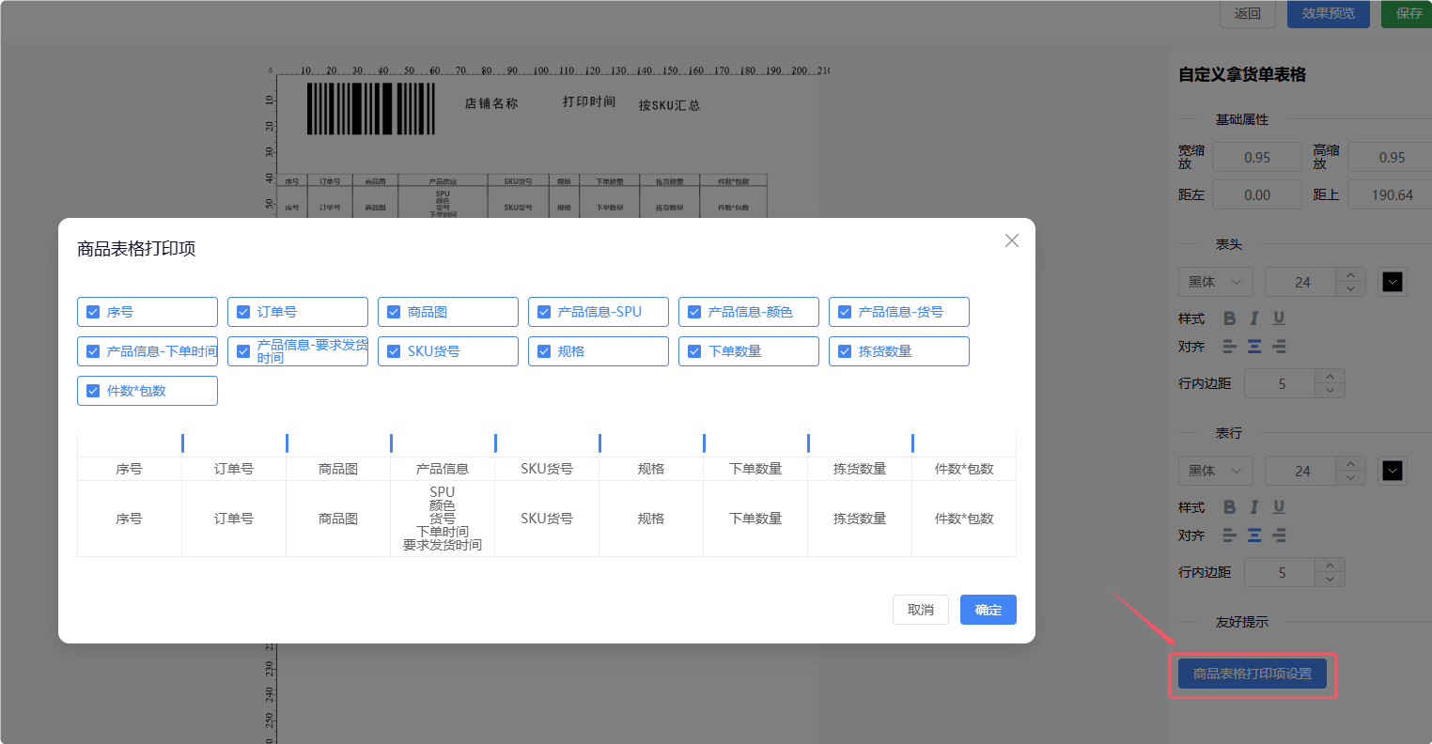Toggle bold in the 表头 style row

click(x=1229, y=318)
